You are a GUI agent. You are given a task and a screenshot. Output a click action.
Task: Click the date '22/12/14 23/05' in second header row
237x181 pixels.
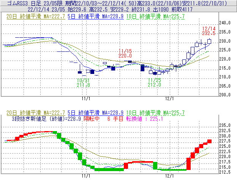(46, 10)
